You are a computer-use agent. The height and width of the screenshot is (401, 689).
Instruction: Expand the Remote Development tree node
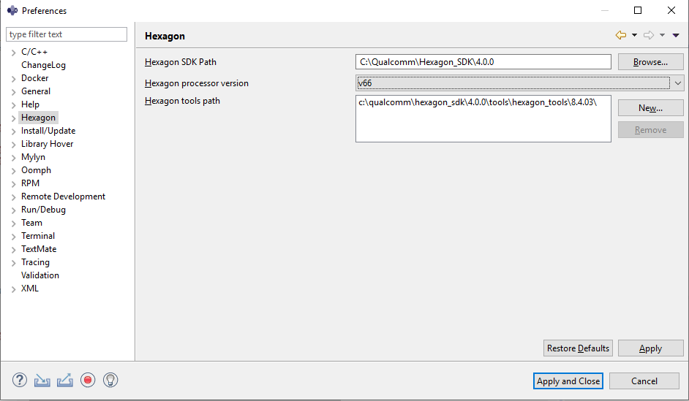point(14,197)
